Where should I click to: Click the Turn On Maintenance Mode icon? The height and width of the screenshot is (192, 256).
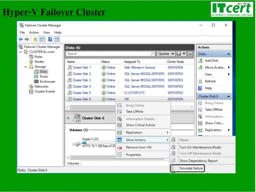pos(173,147)
